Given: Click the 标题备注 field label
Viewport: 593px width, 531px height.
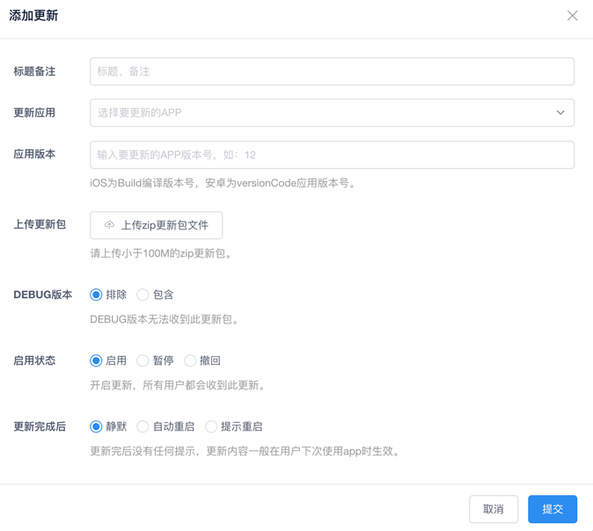Looking at the screenshot, I should [x=34, y=71].
